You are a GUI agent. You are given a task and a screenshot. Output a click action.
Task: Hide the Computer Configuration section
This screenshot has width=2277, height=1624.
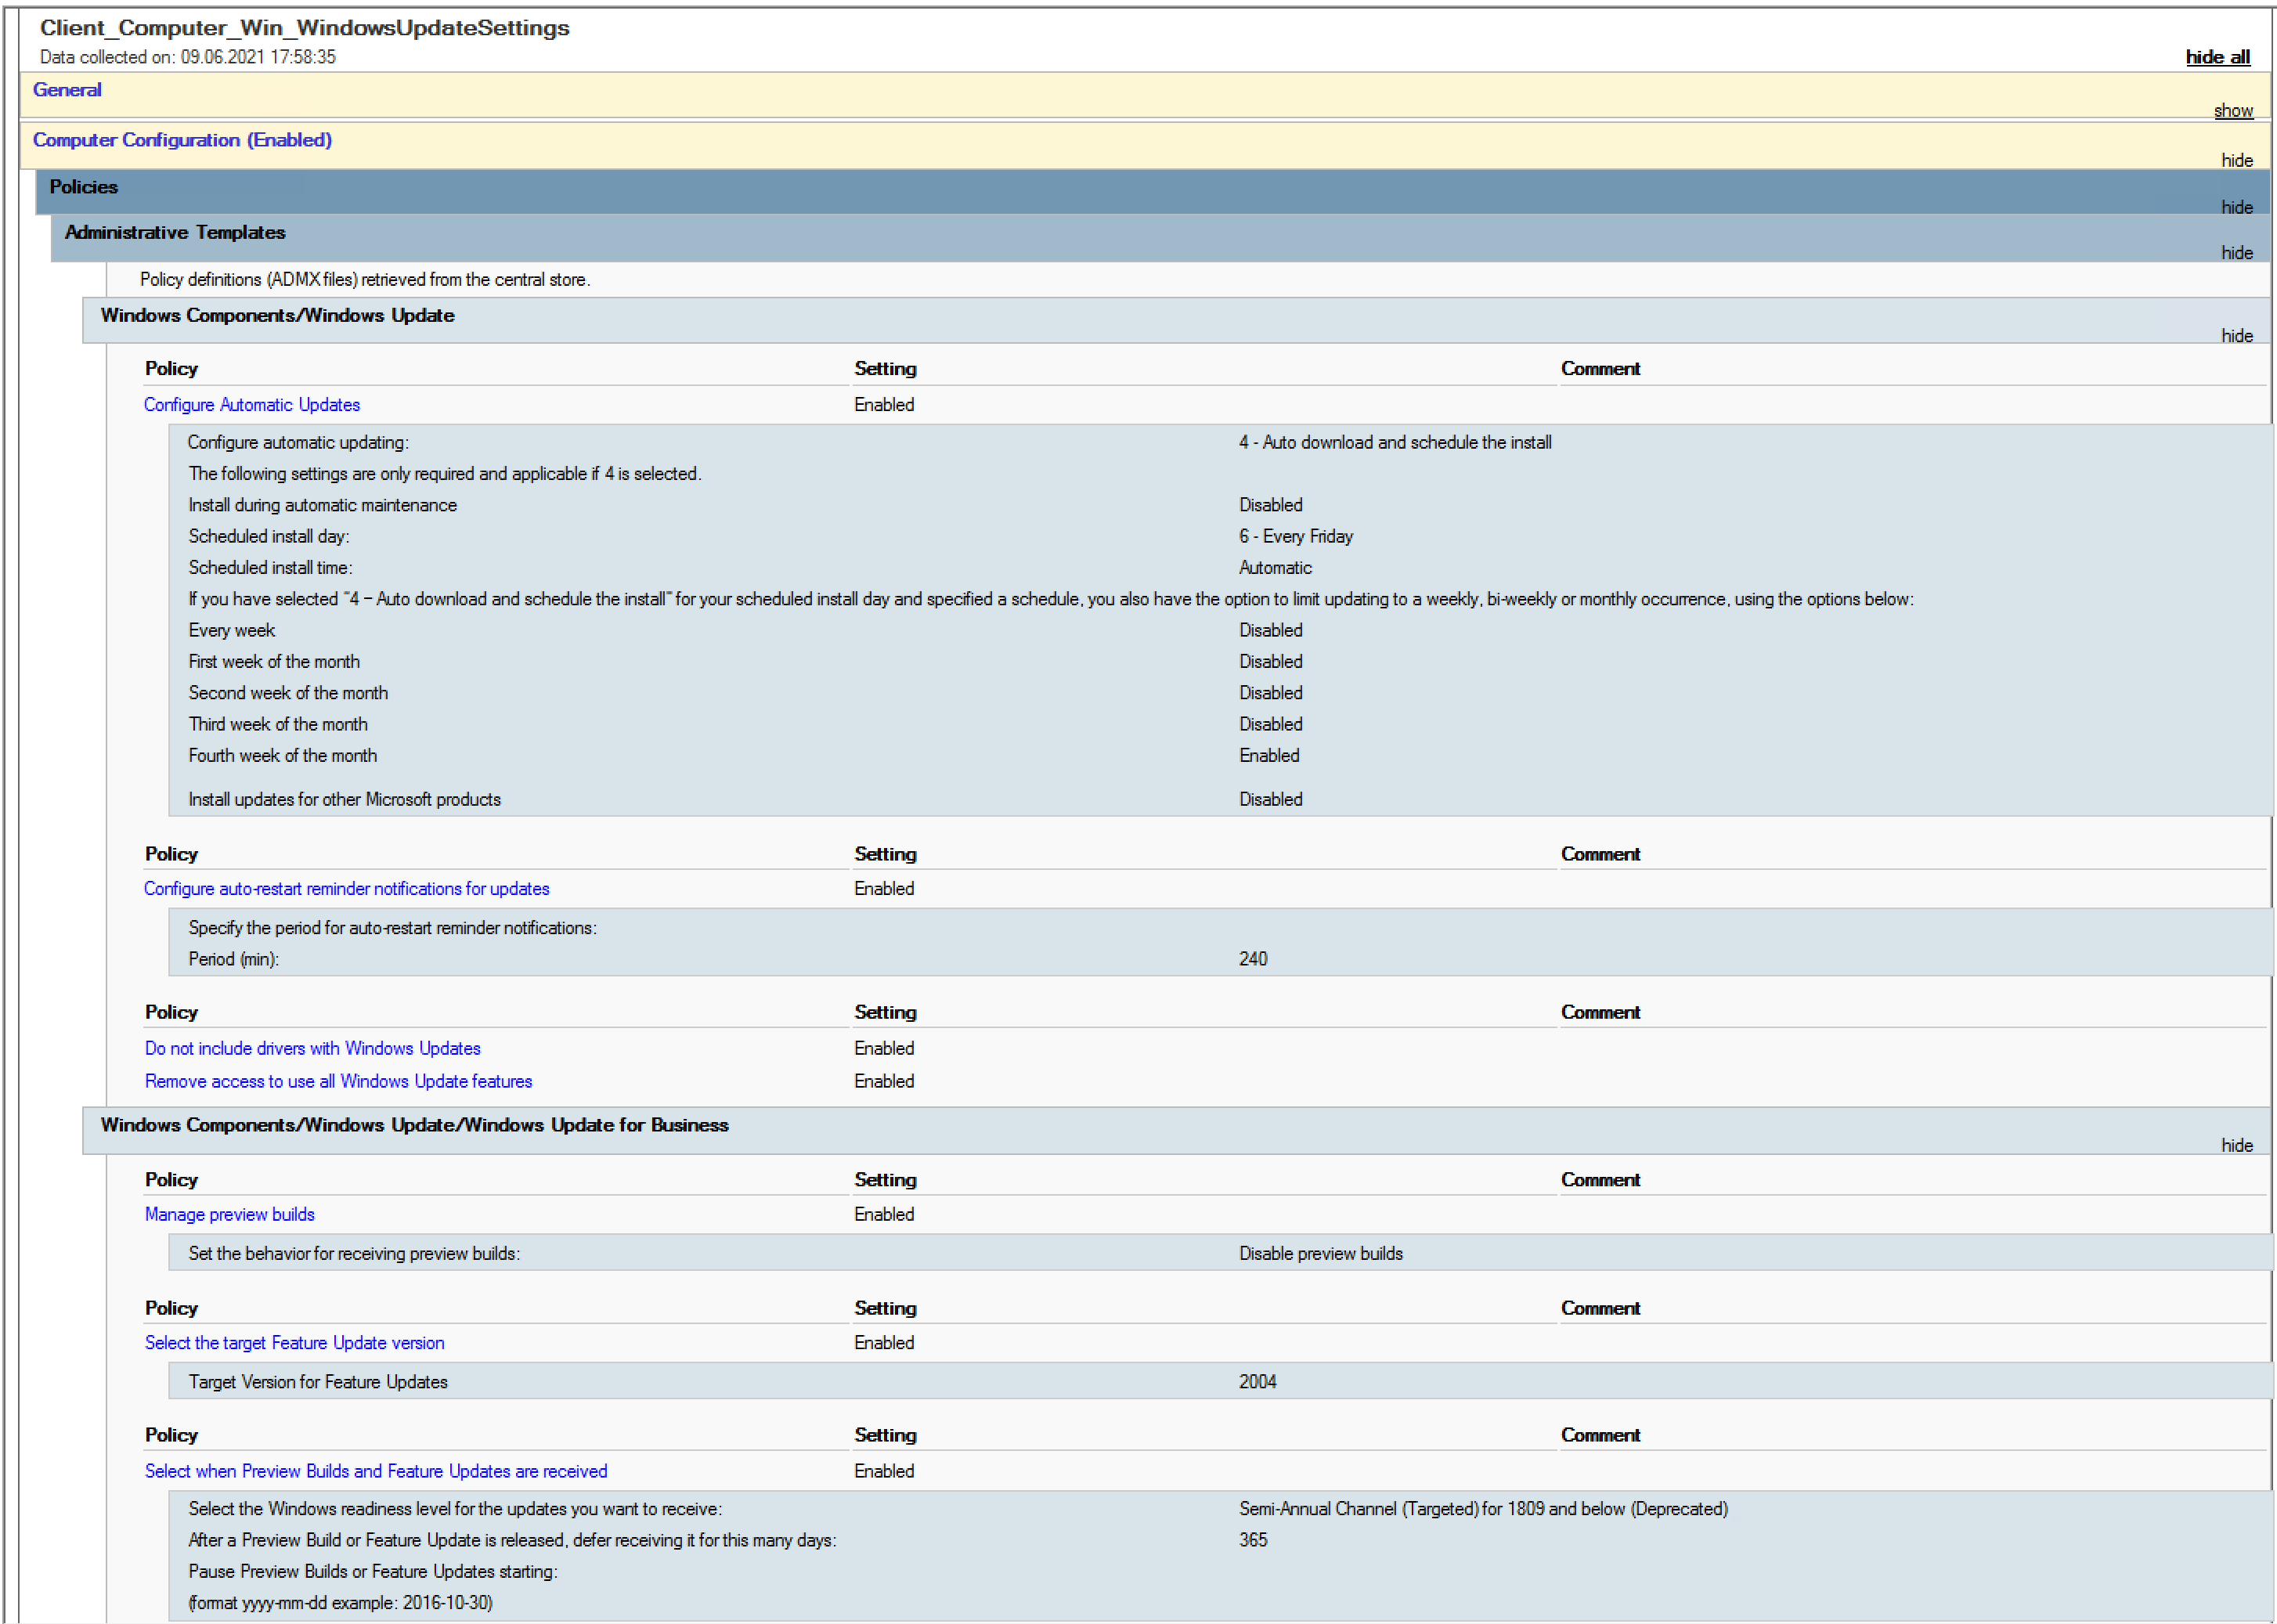pos(2236,160)
